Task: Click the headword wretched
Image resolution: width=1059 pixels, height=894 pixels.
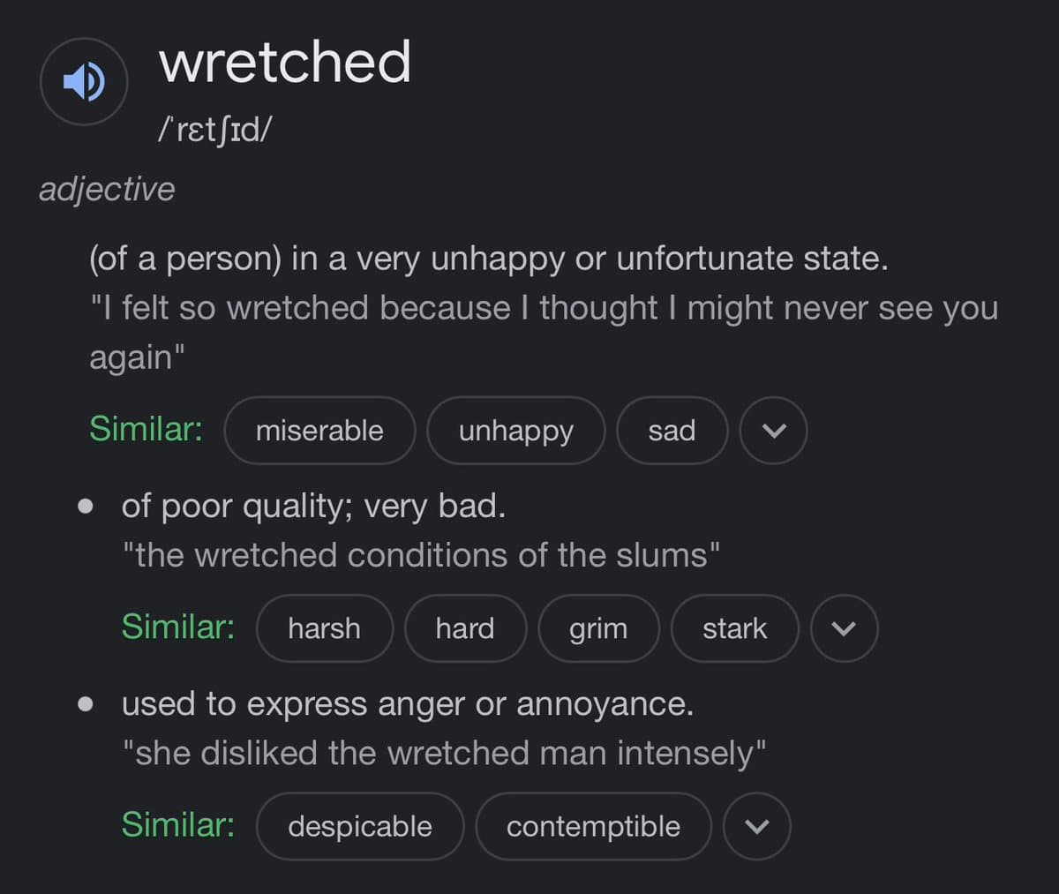Action: click(x=285, y=62)
